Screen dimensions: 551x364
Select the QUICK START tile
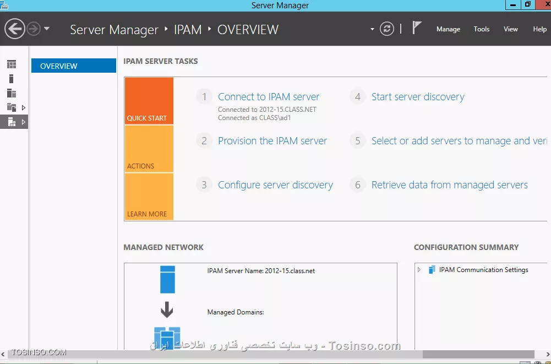click(x=149, y=101)
